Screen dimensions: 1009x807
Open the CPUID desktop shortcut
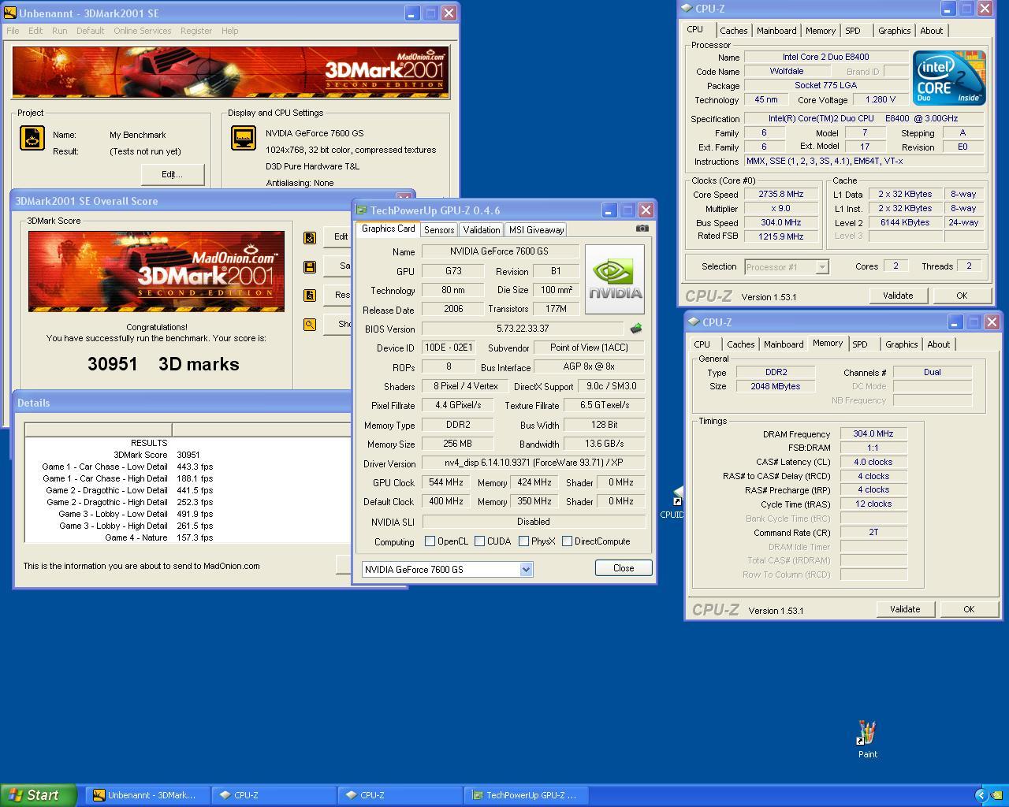pos(675,503)
